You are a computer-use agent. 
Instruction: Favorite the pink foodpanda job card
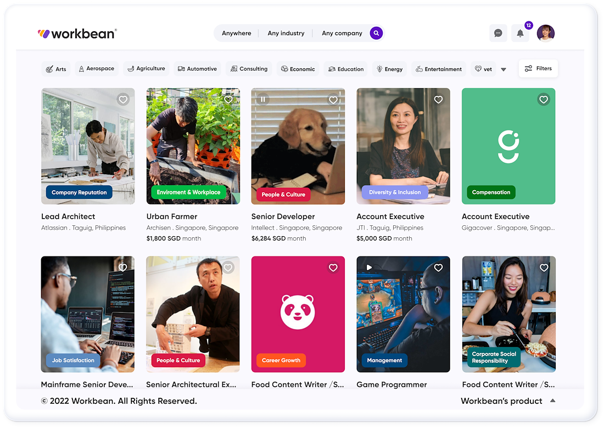(x=333, y=267)
